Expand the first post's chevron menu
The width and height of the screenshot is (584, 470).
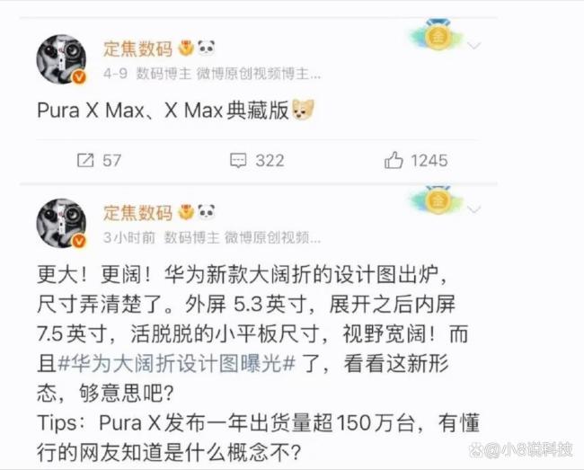[474, 46]
